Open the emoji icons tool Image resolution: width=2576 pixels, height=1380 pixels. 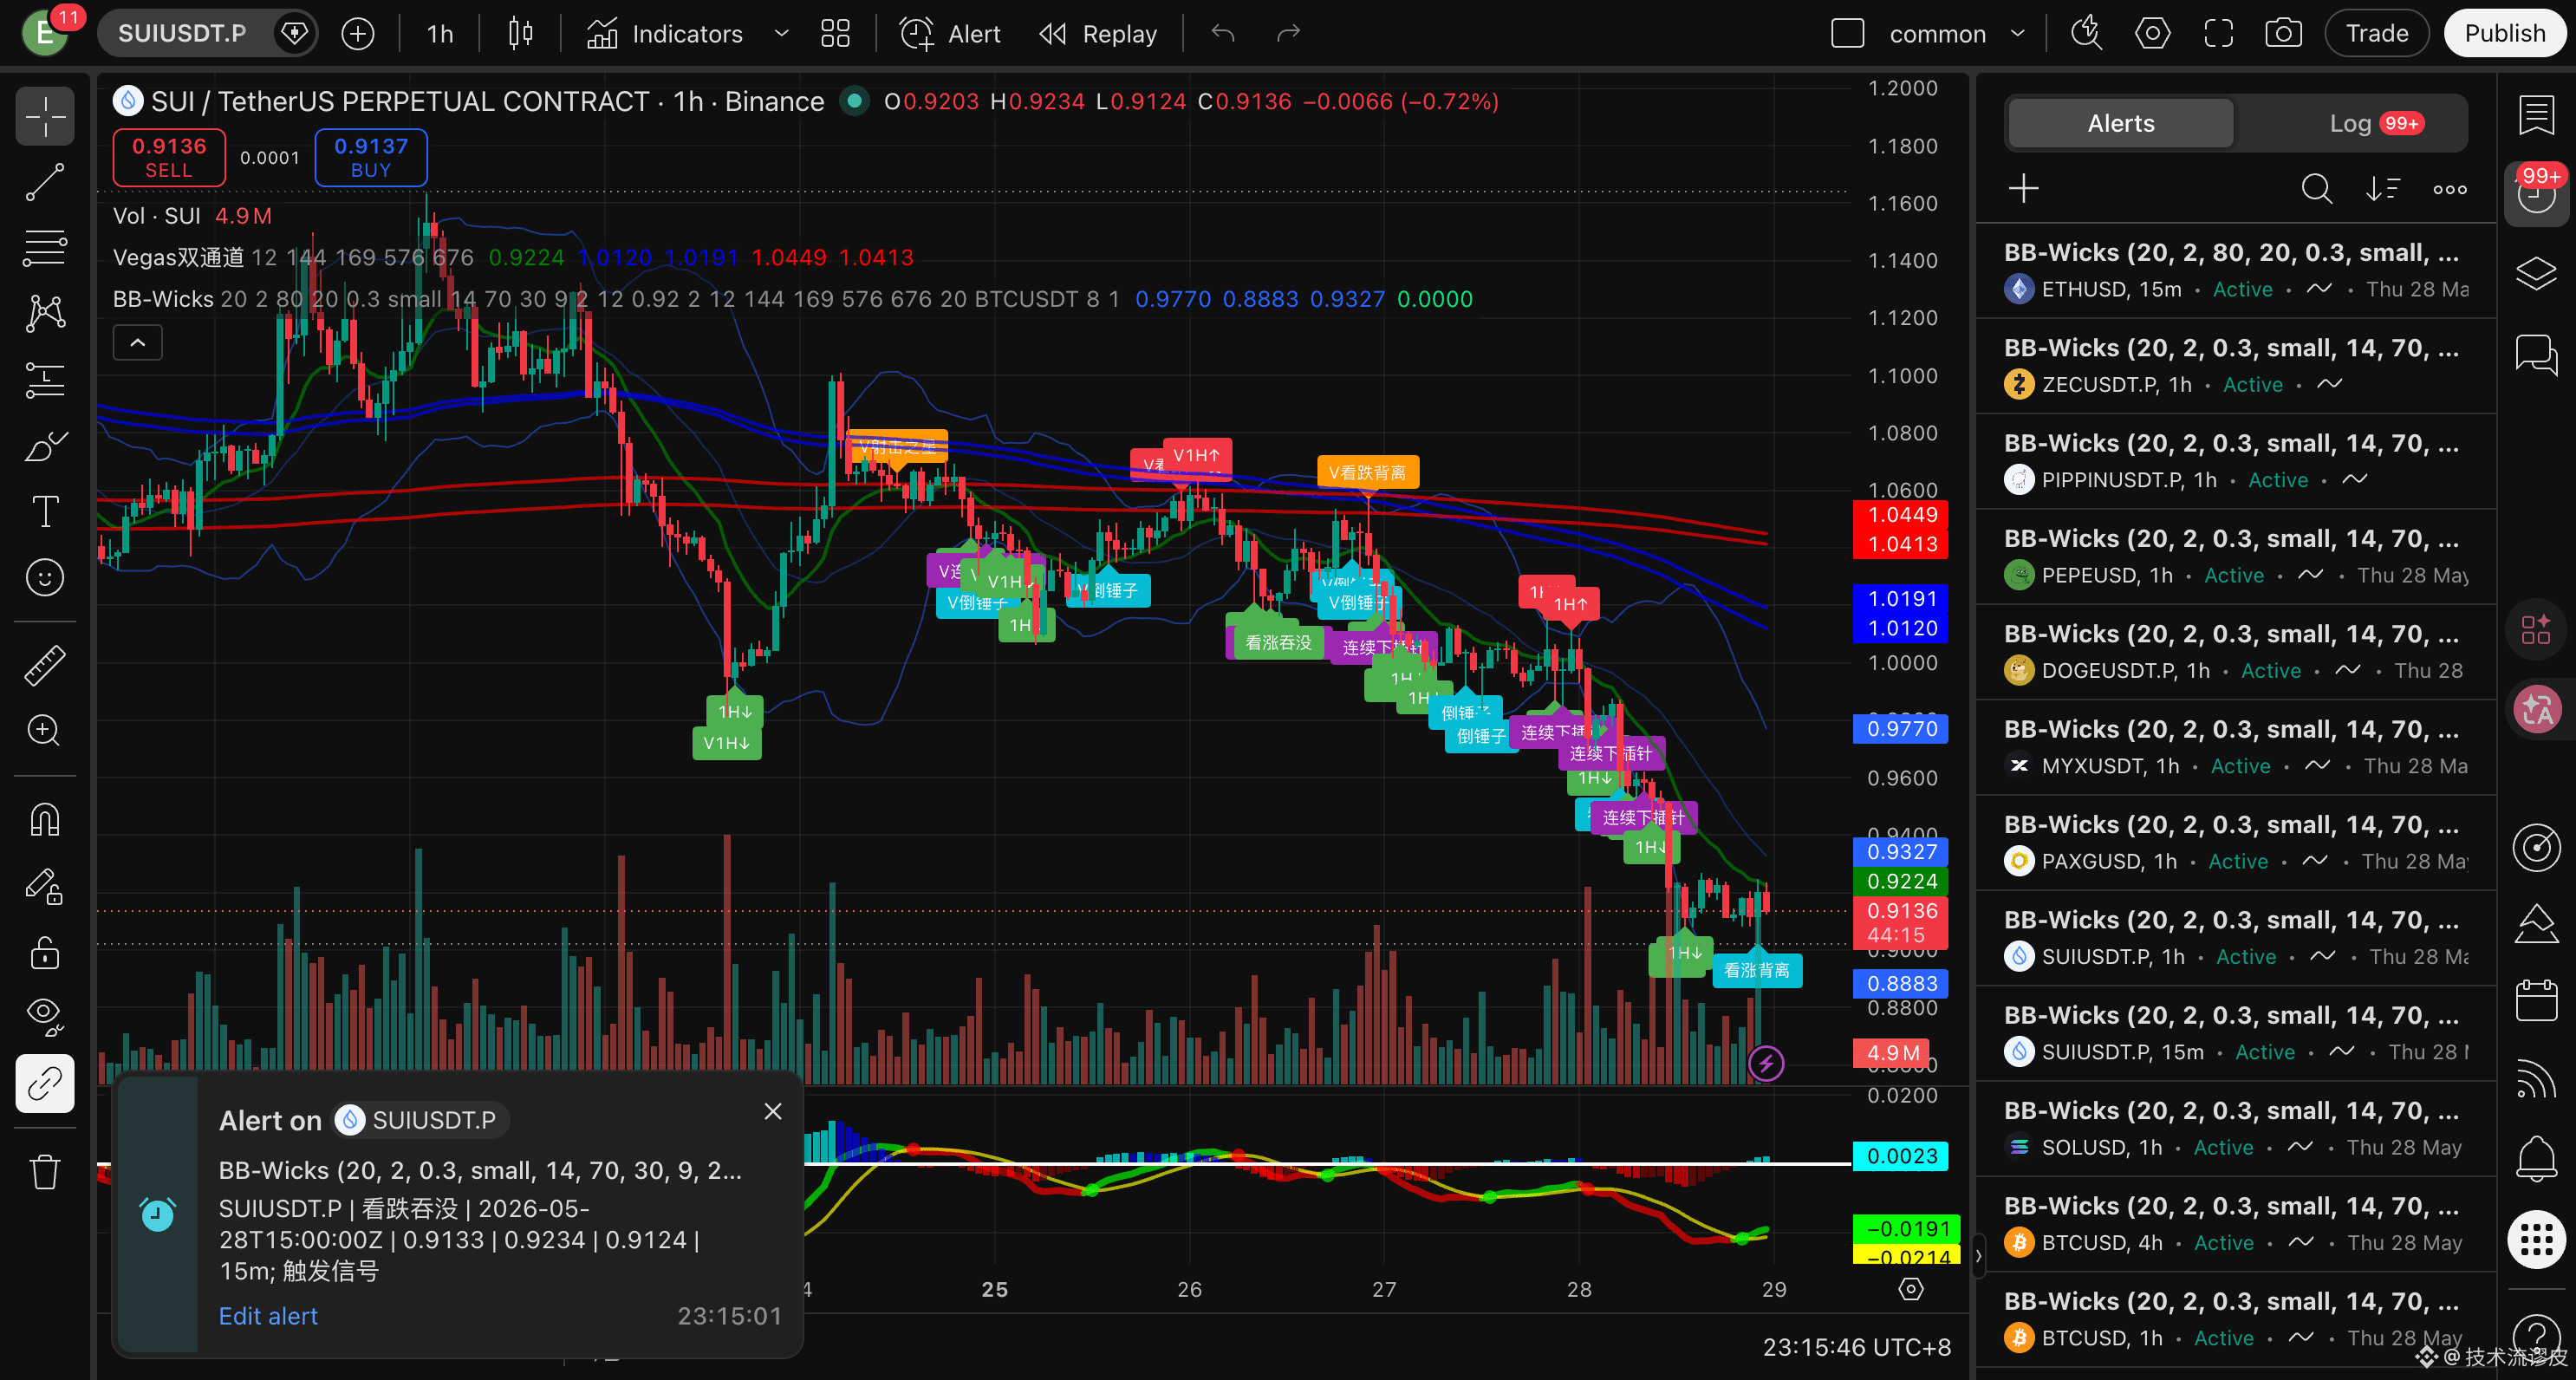(45, 578)
